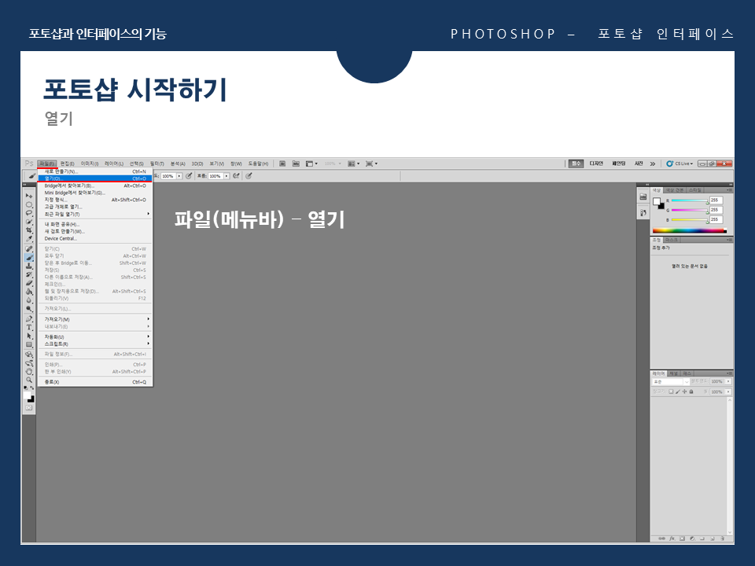Click the R channel slider in Color panel
Screen dimensions: 755x566
690,200
